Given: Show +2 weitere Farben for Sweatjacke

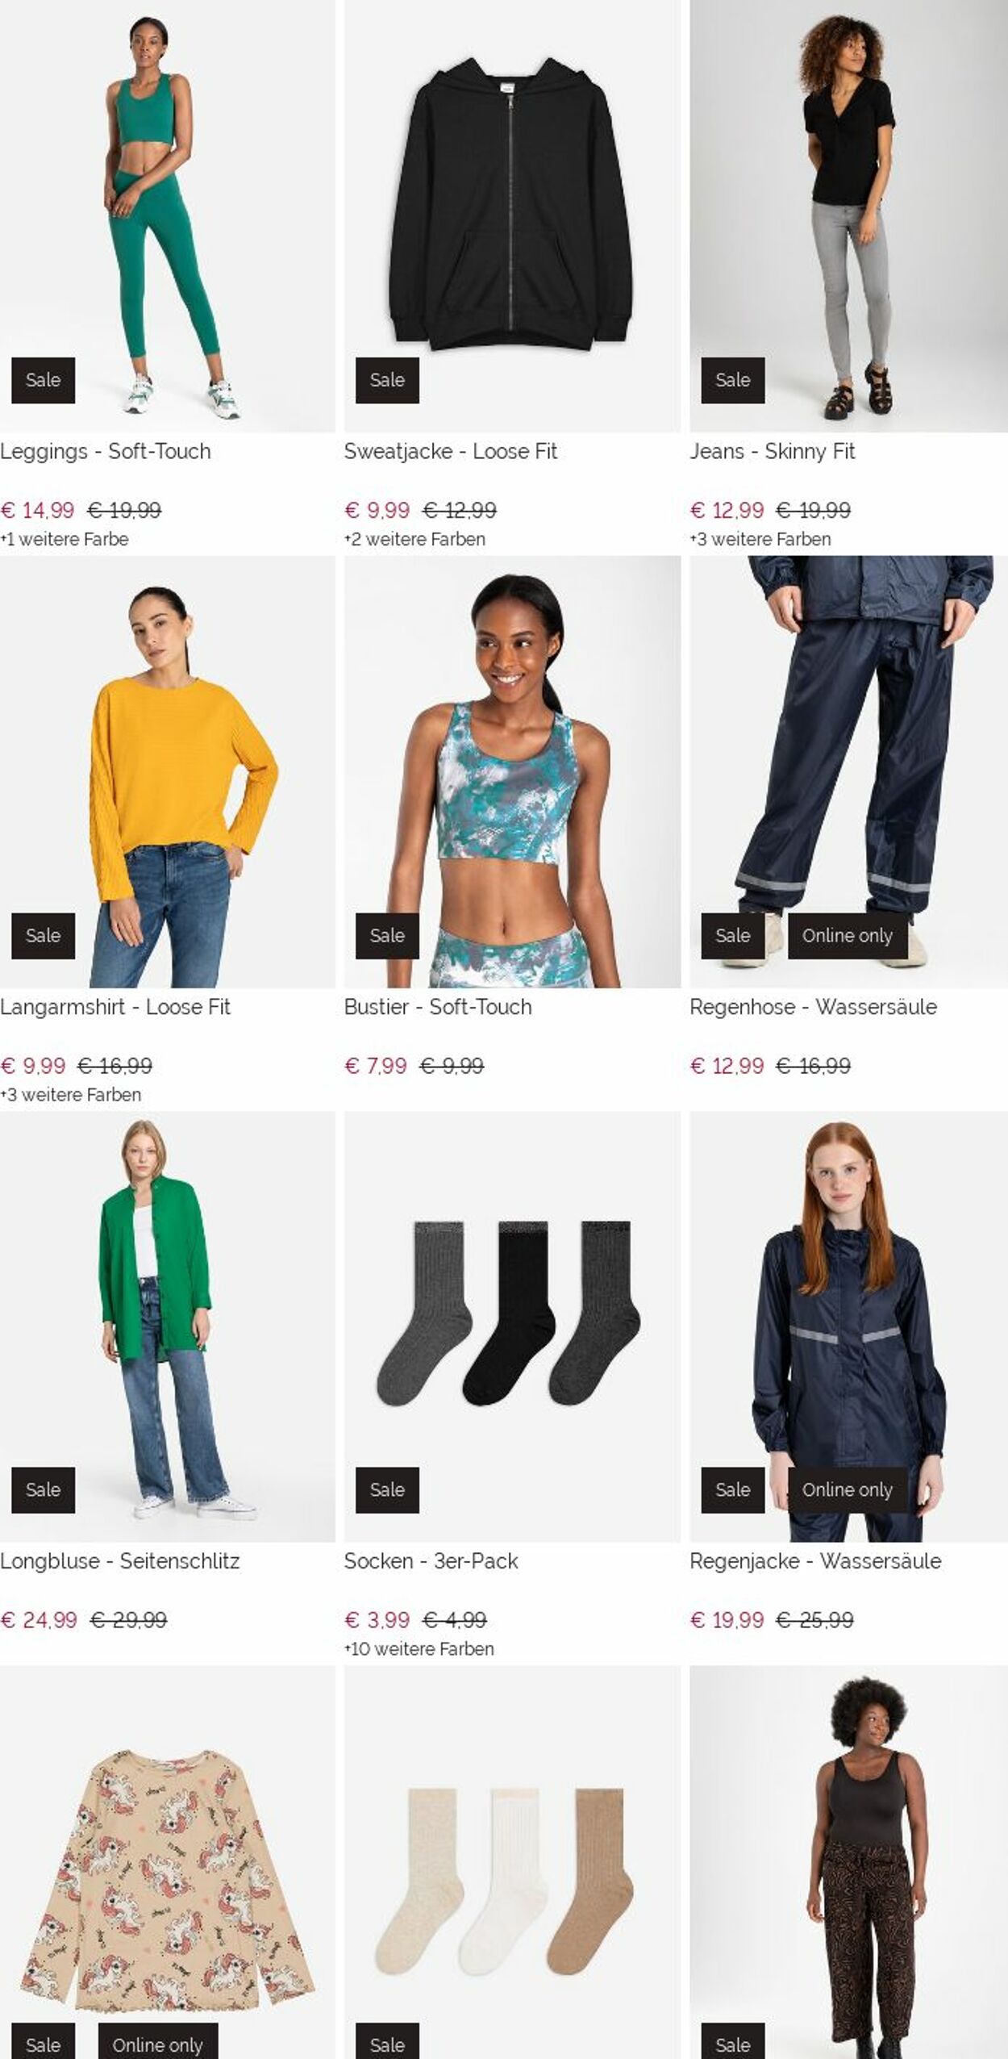Looking at the screenshot, I should click(x=415, y=539).
